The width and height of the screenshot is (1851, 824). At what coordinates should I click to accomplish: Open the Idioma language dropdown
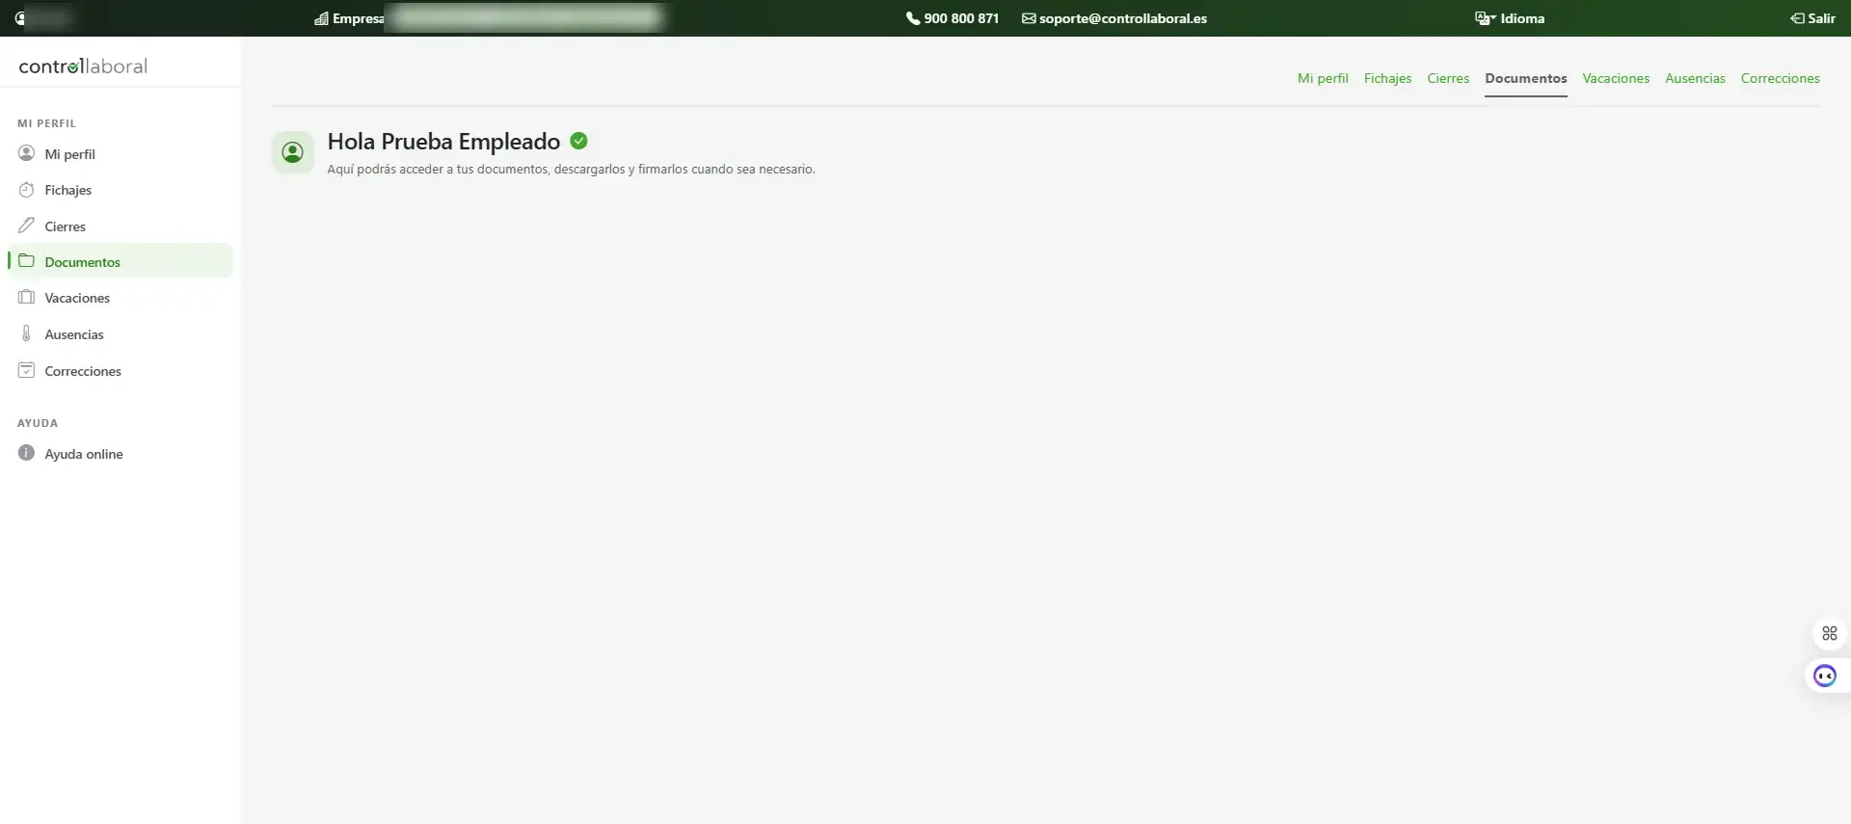pyautogui.click(x=1510, y=18)
